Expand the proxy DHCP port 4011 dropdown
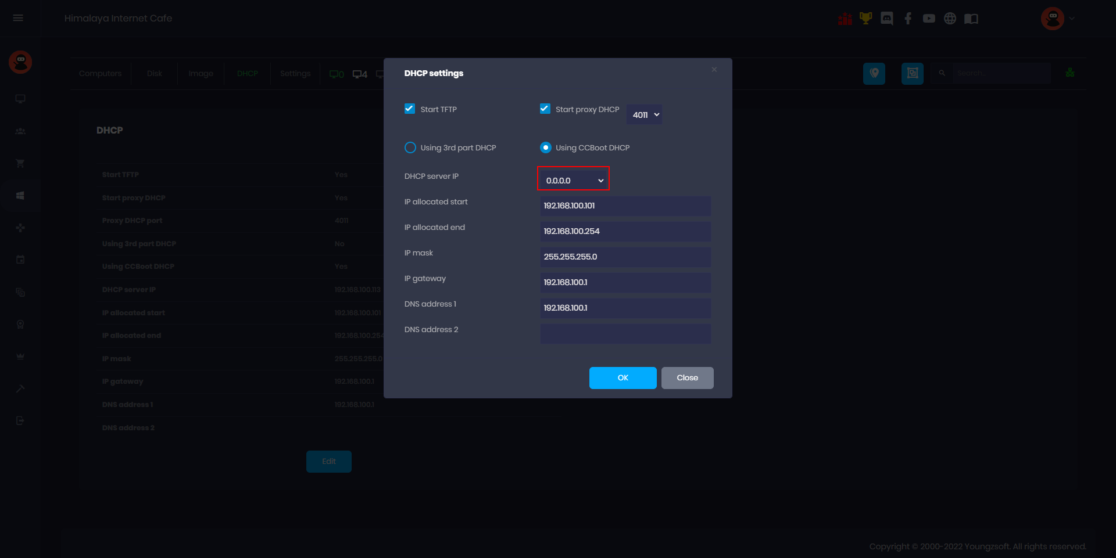The image size is (1116, 558). click(645, 115)
